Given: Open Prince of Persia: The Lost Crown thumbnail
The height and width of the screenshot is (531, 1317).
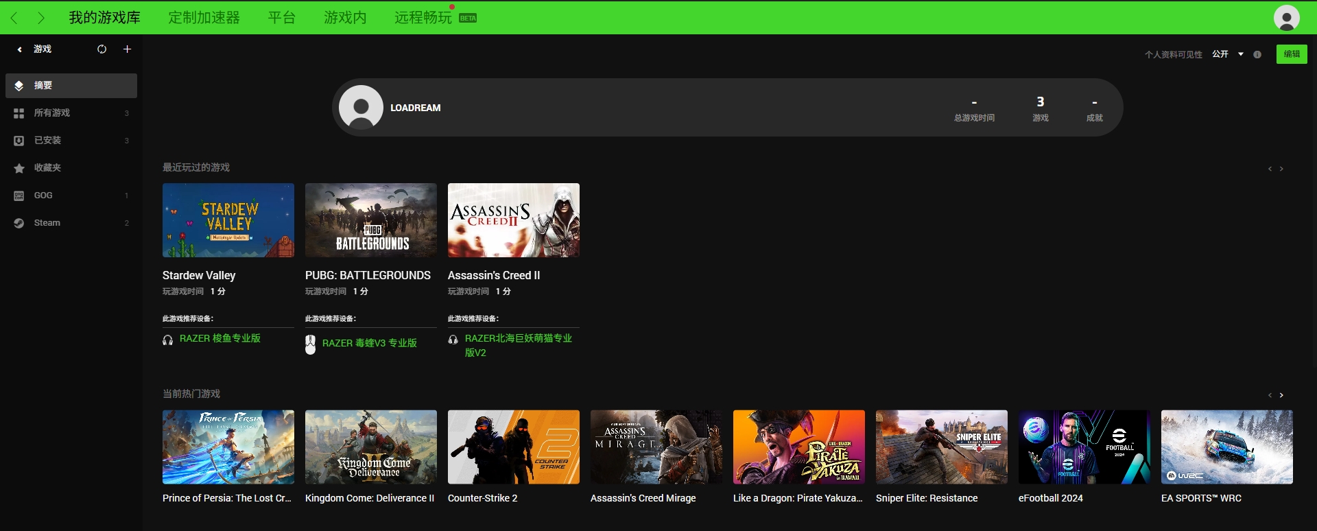Looking at the screenshot, I should [228, 447].
